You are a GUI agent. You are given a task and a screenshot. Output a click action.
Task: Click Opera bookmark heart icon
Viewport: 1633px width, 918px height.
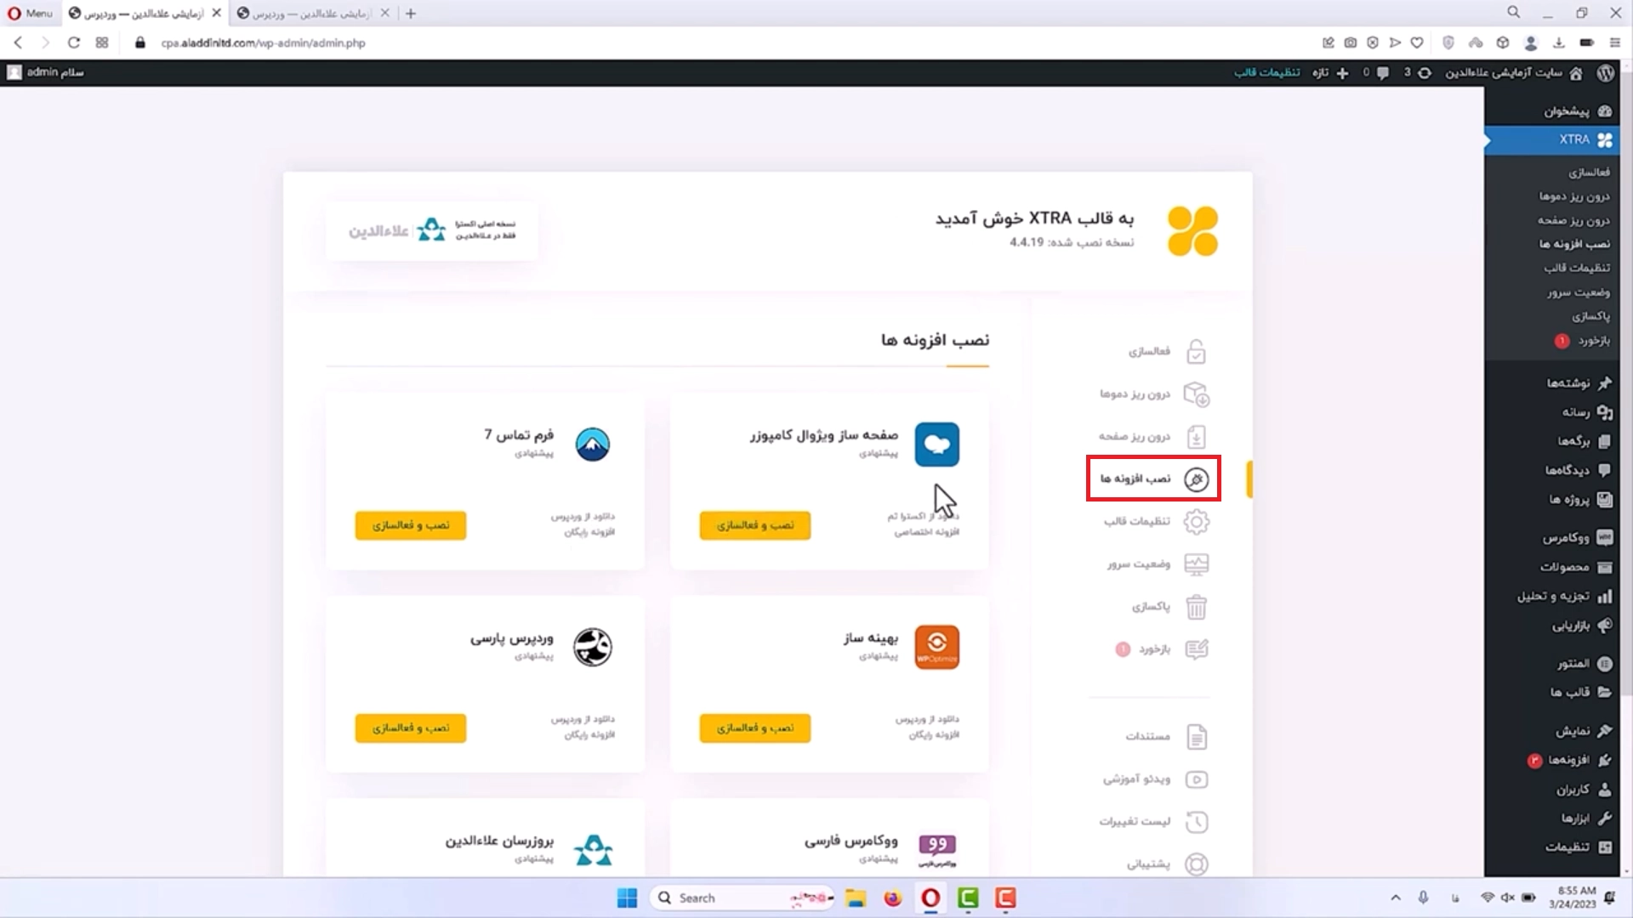pyautogui.click(x=1417, y=42)
